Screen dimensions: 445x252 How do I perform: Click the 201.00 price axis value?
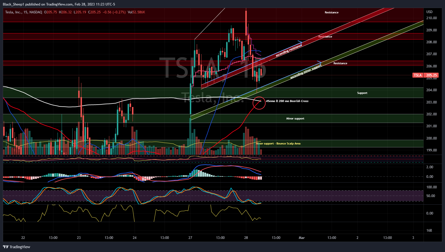coord(432,126)
